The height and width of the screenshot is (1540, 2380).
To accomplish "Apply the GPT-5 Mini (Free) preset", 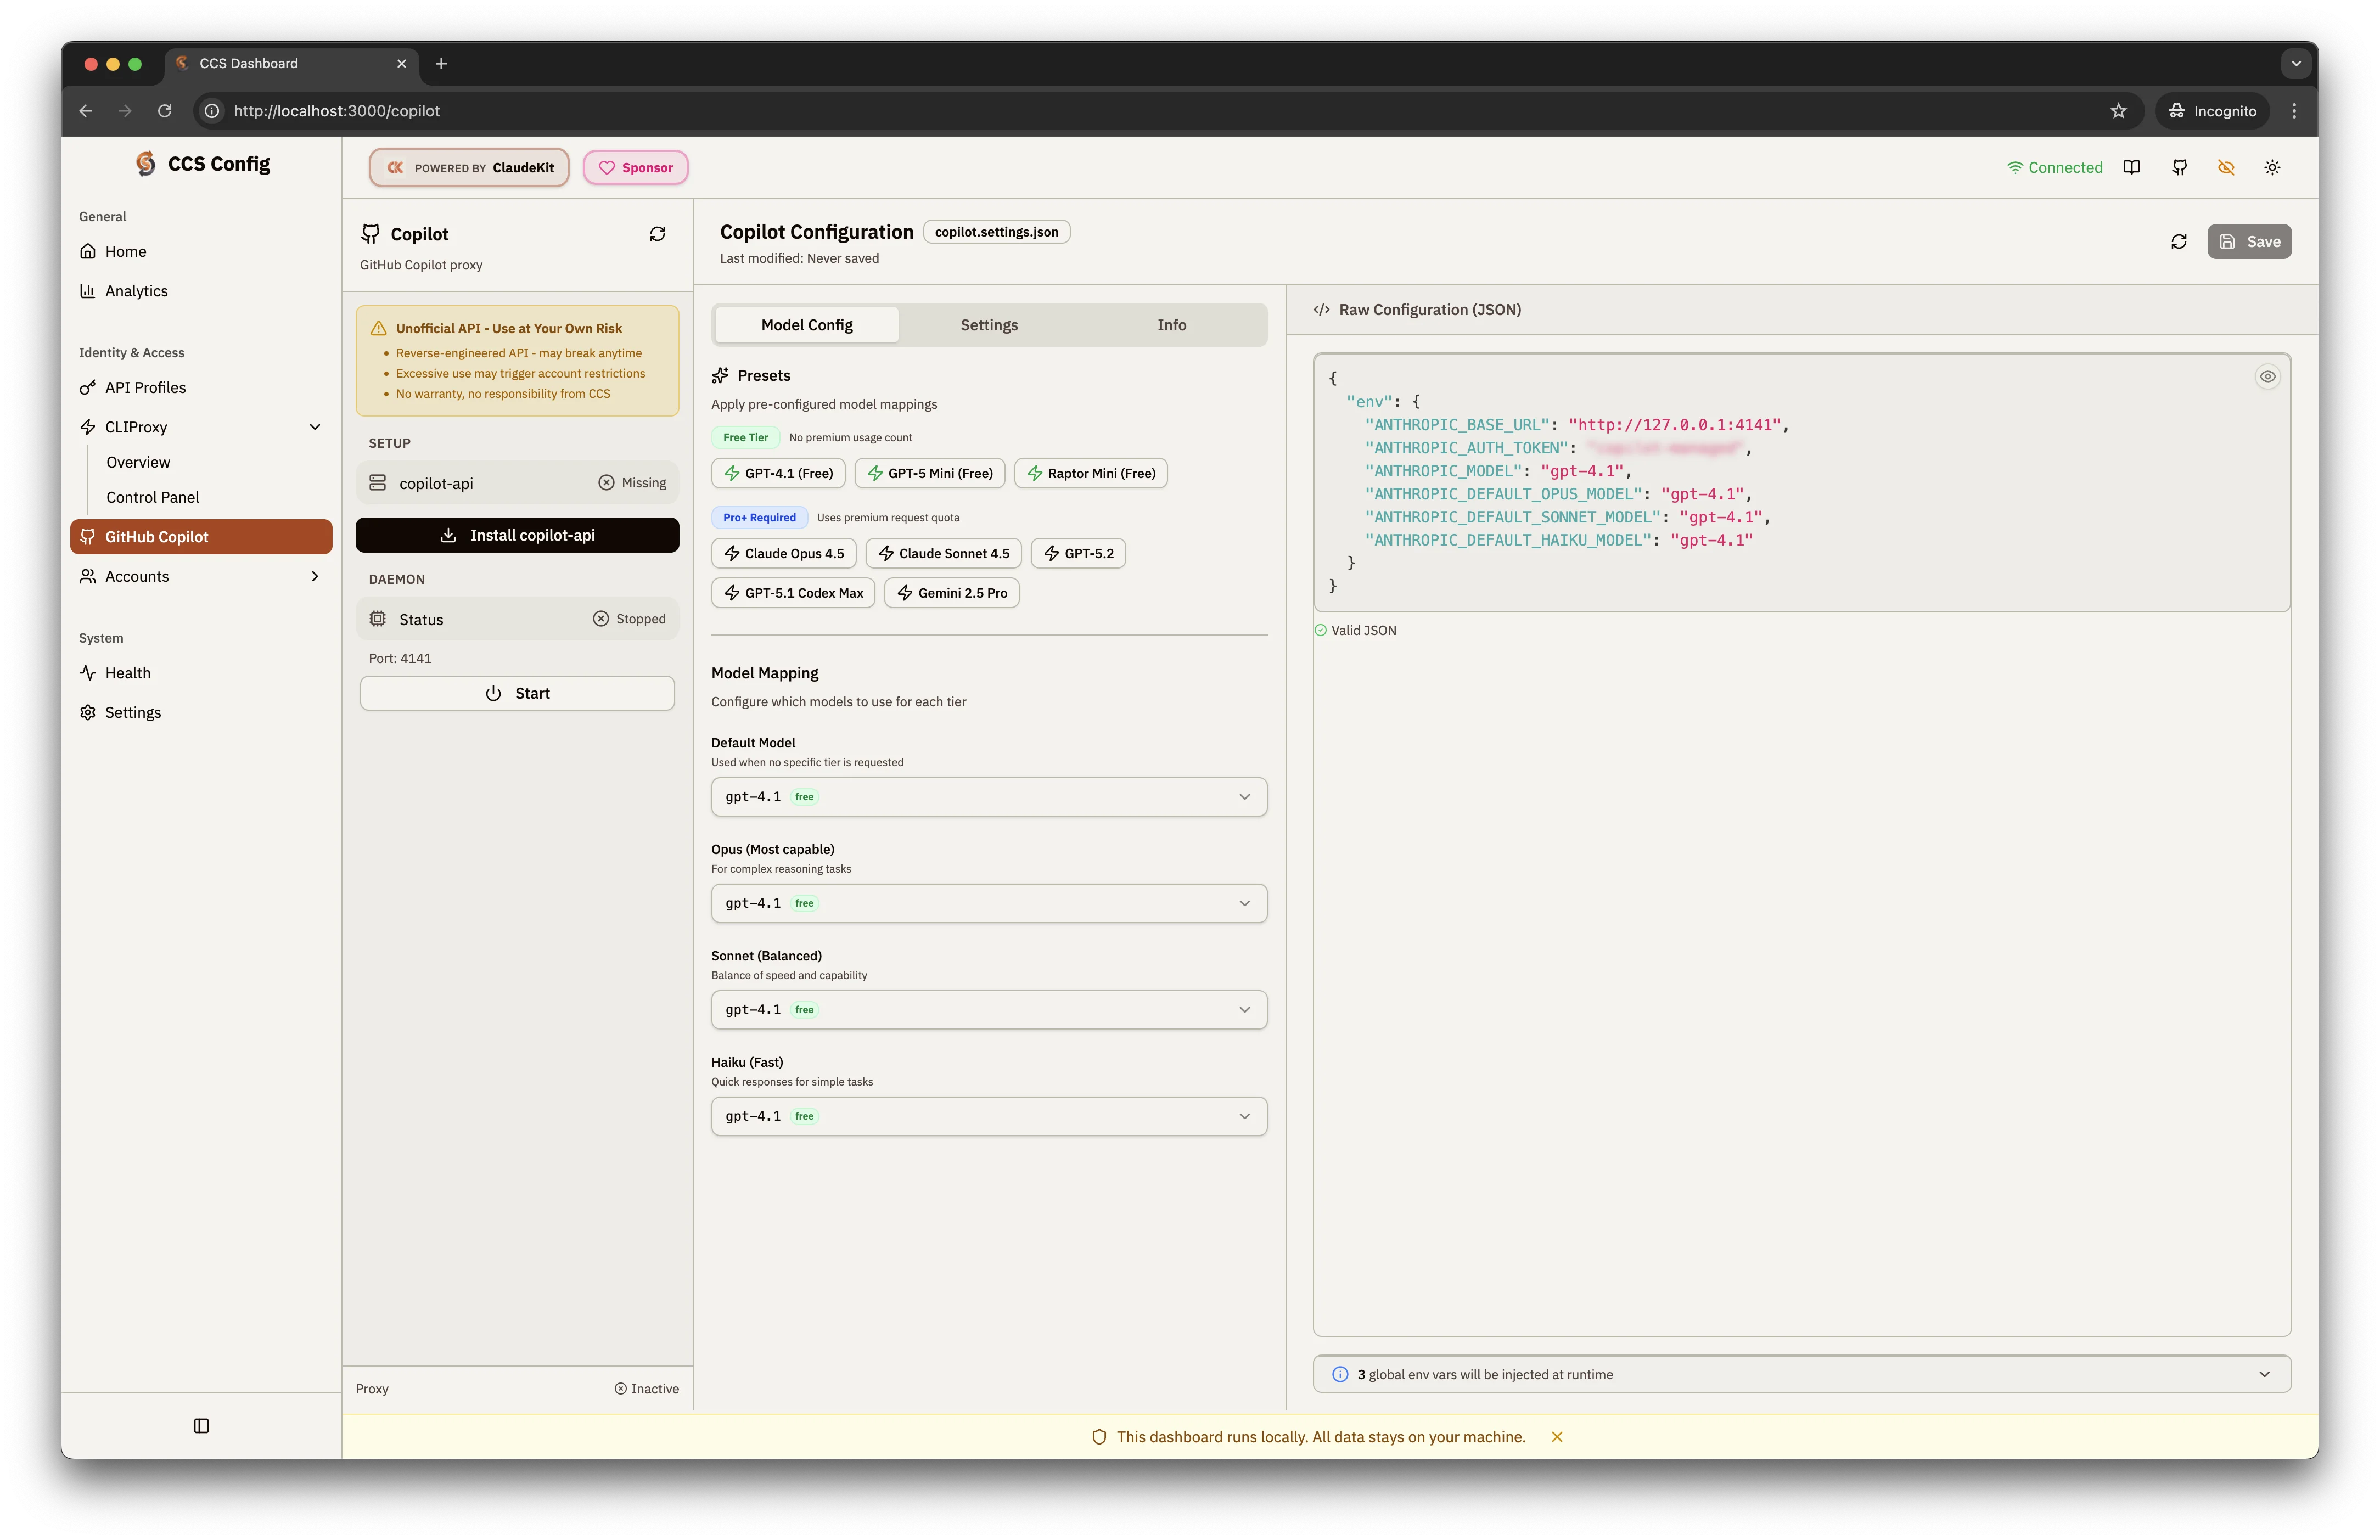I will tap(929, 473).
